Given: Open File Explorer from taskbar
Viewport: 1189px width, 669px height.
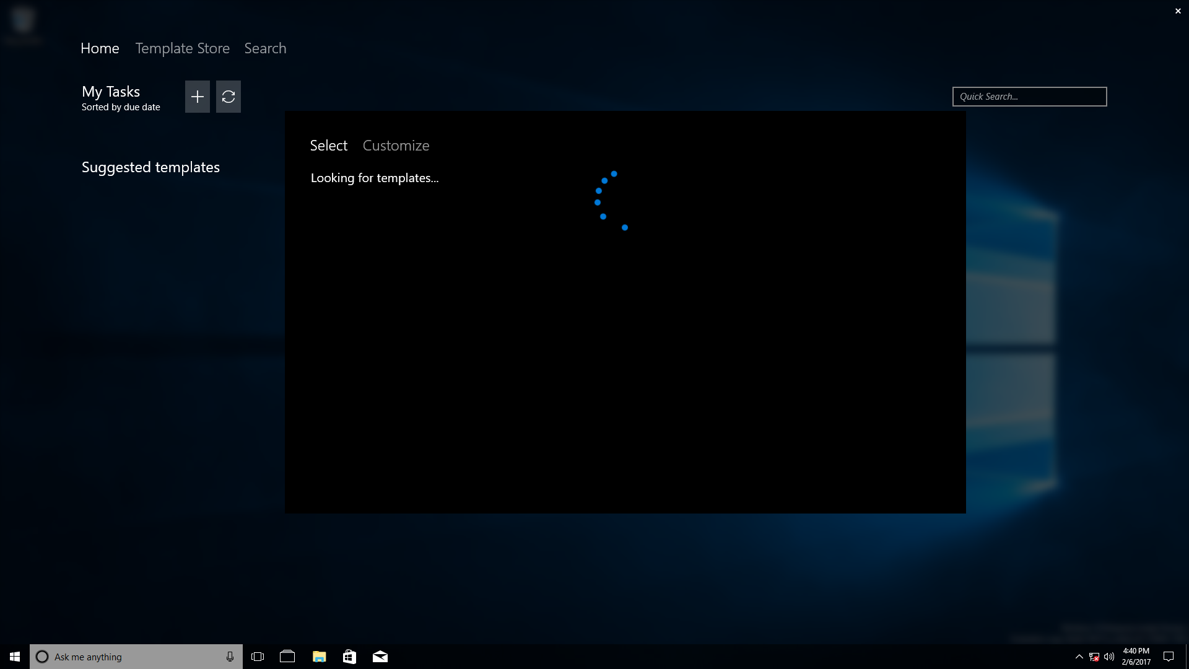Looking at the screenshot, I should (319, 657).
